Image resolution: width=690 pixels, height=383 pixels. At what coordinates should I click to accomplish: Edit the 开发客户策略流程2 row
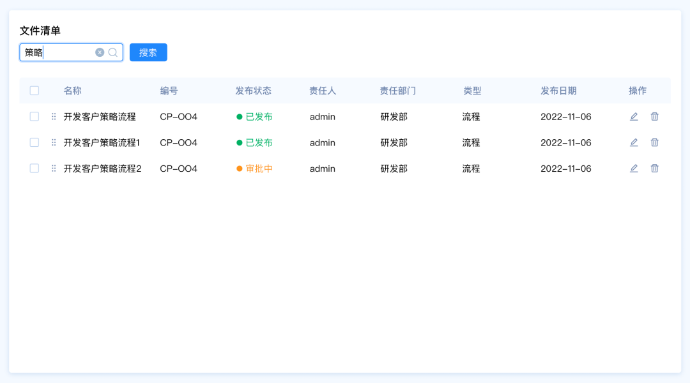[x=634, y=169]
